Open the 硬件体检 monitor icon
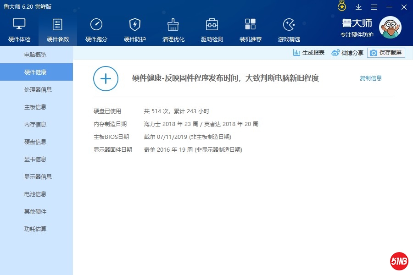The image size is (413, 275). [x=19, y=24]
